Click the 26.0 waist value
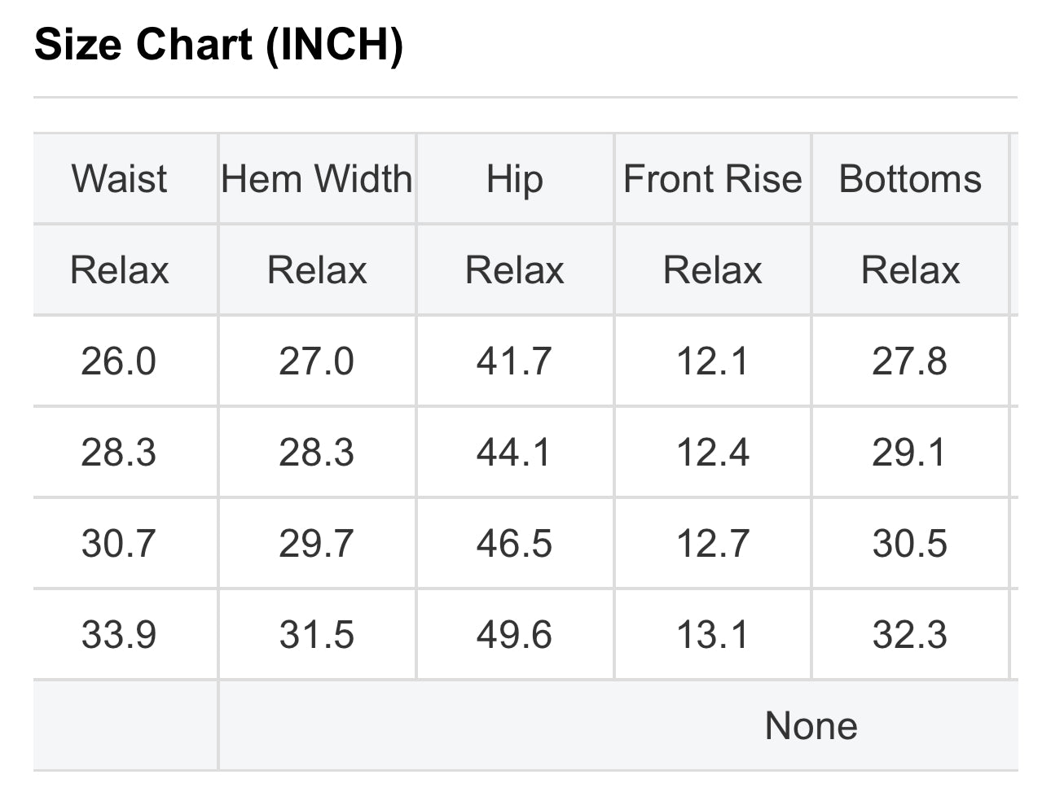The width and height of the screenshot is (1051, 801). point(119,361)
